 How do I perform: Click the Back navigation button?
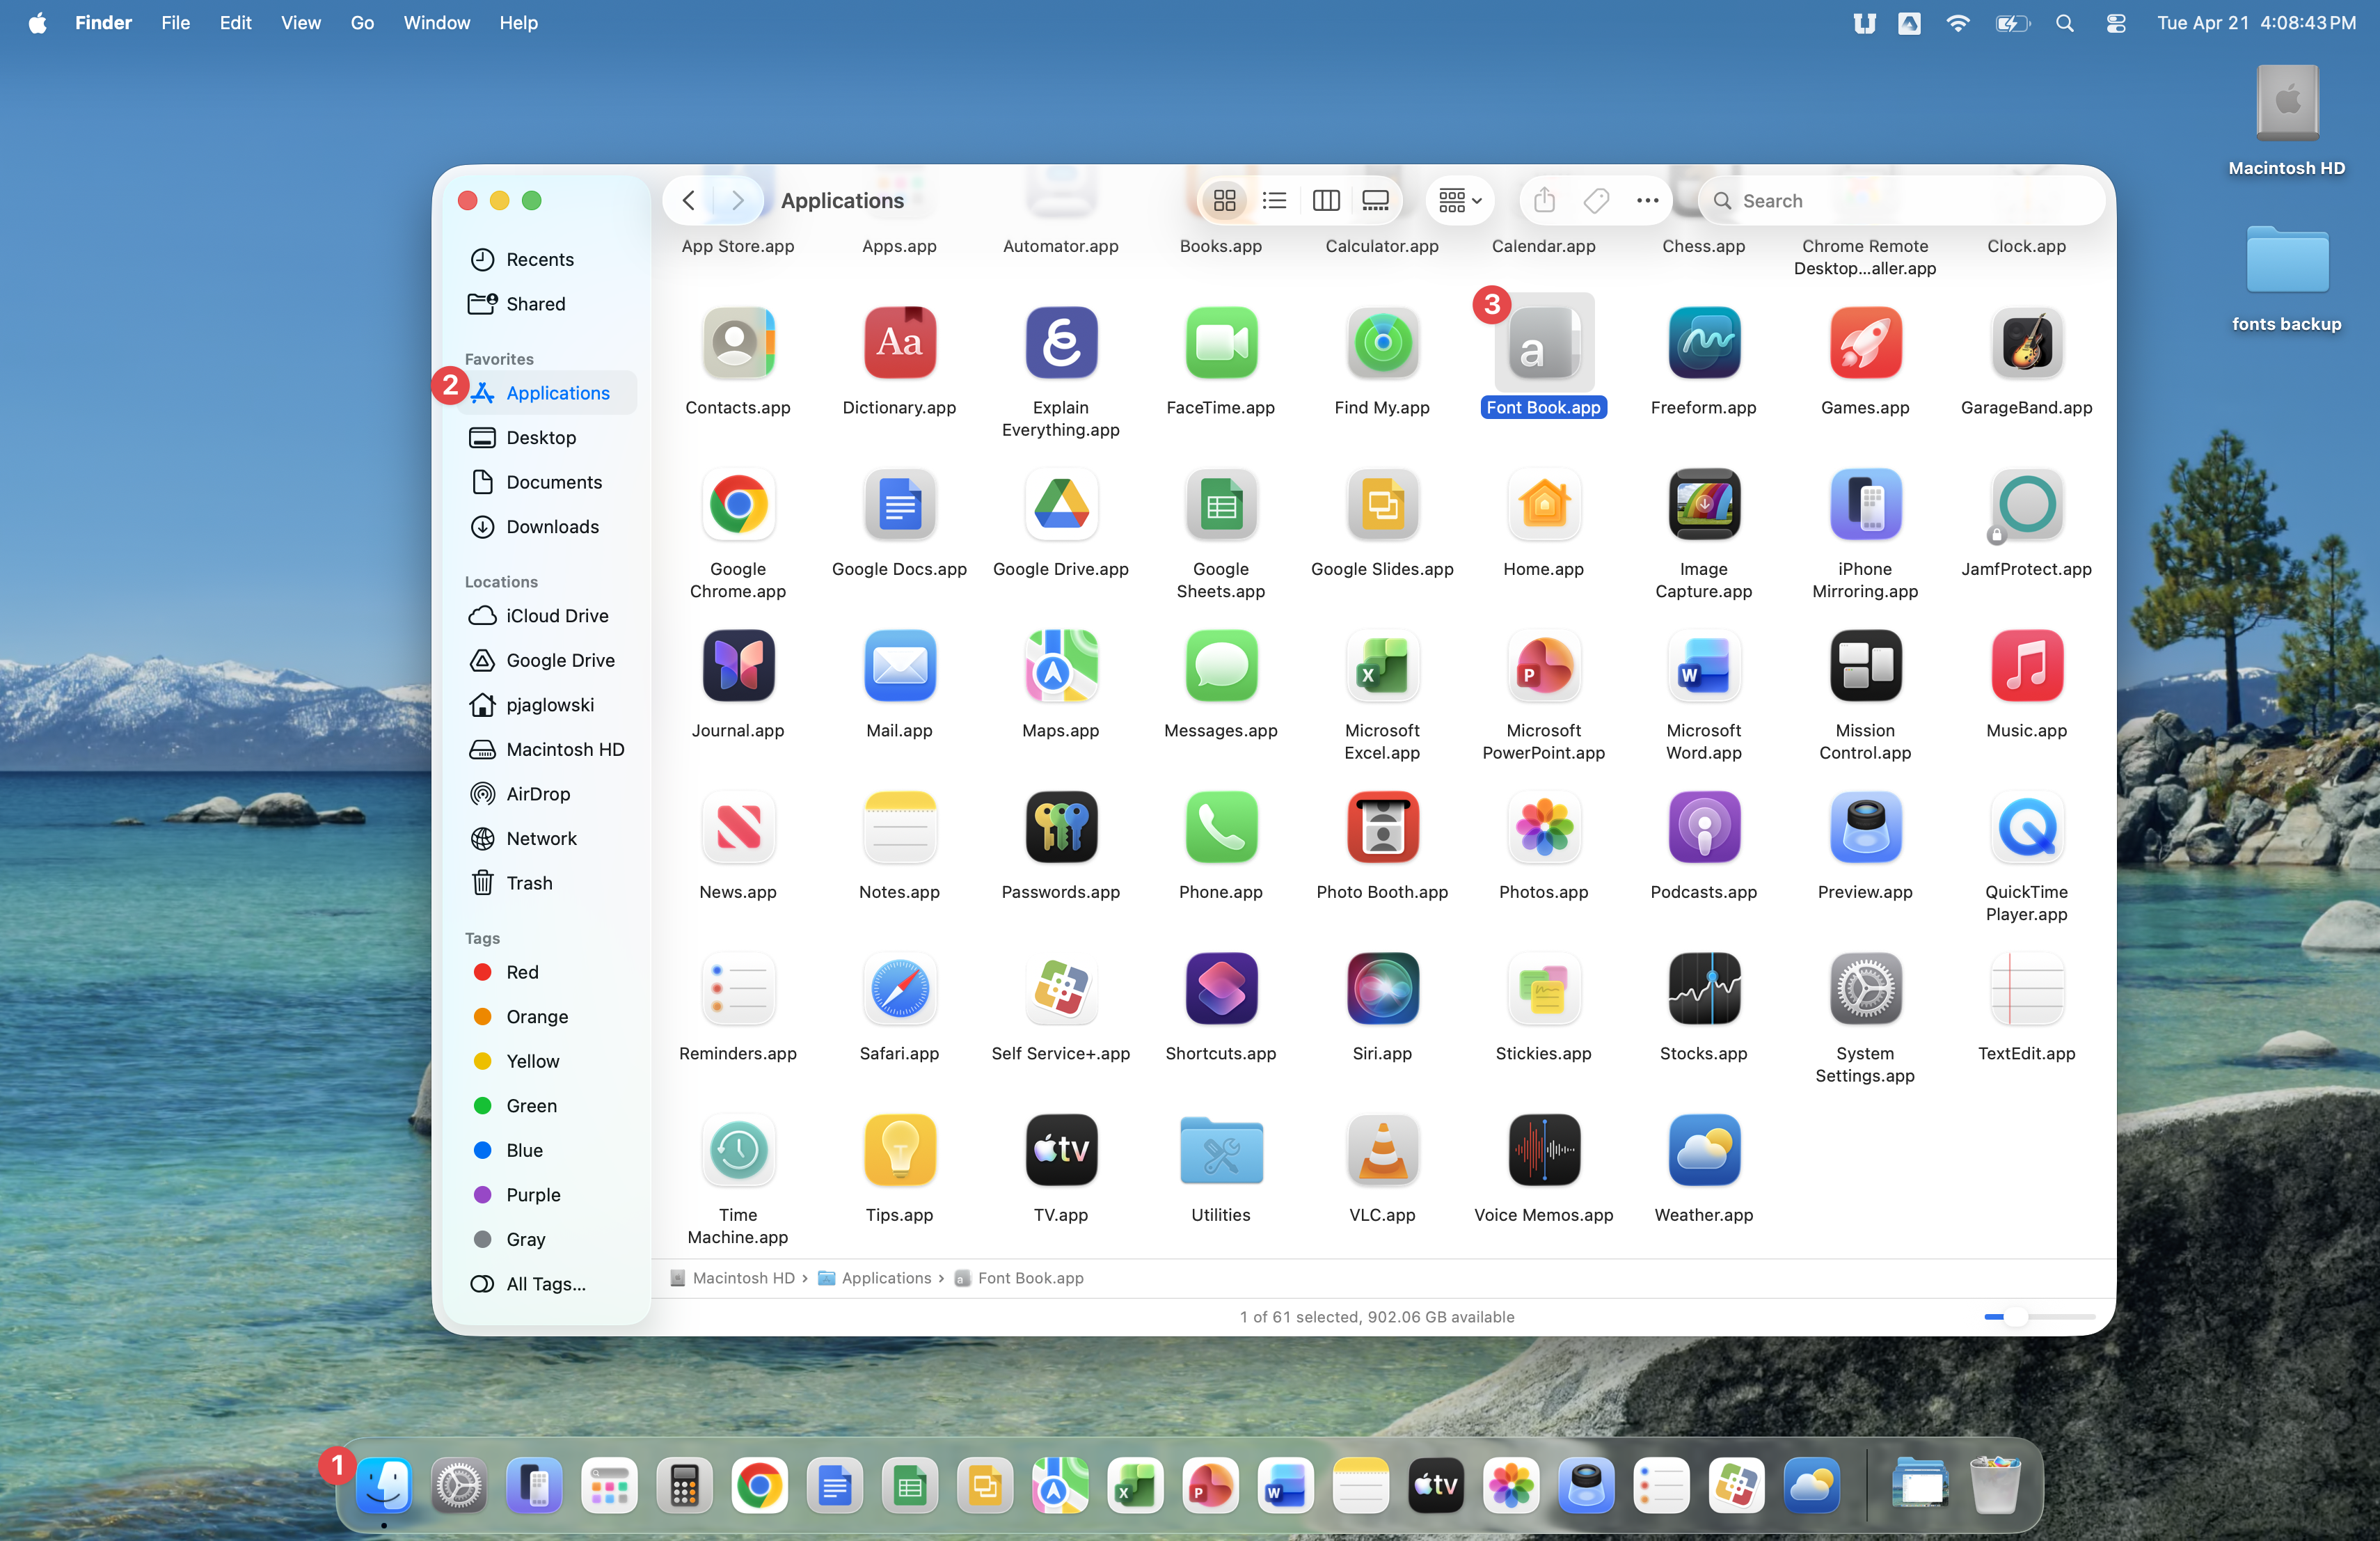tap(689, 201)
